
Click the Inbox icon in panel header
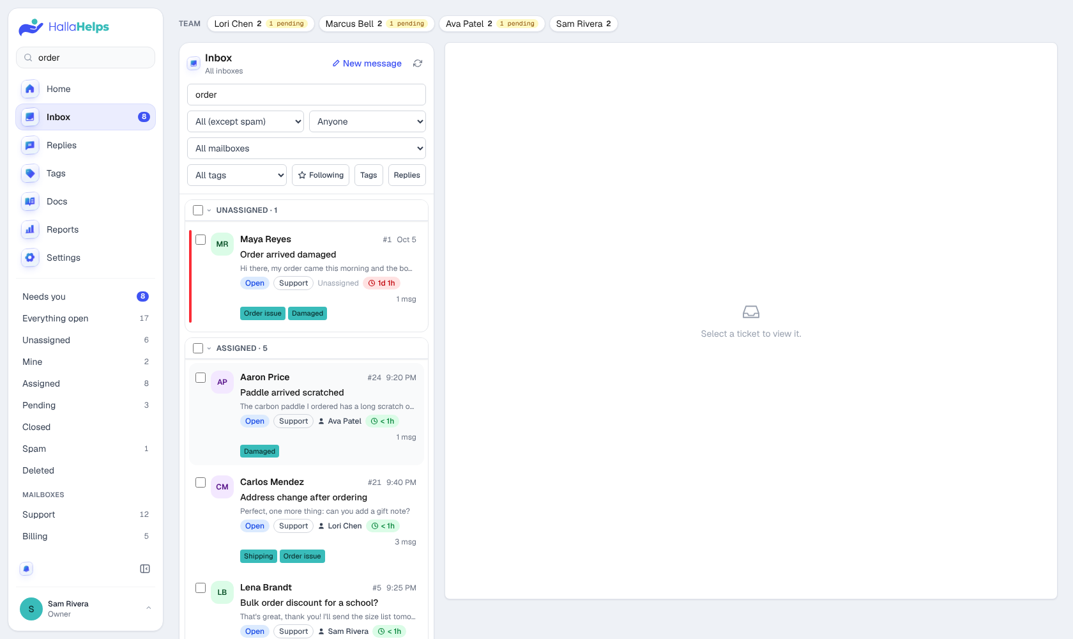[194, 63]
